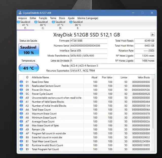Click status circle for Power-On Hours row
The height and width of the screenshot is (158, 162).
point(21,90)
